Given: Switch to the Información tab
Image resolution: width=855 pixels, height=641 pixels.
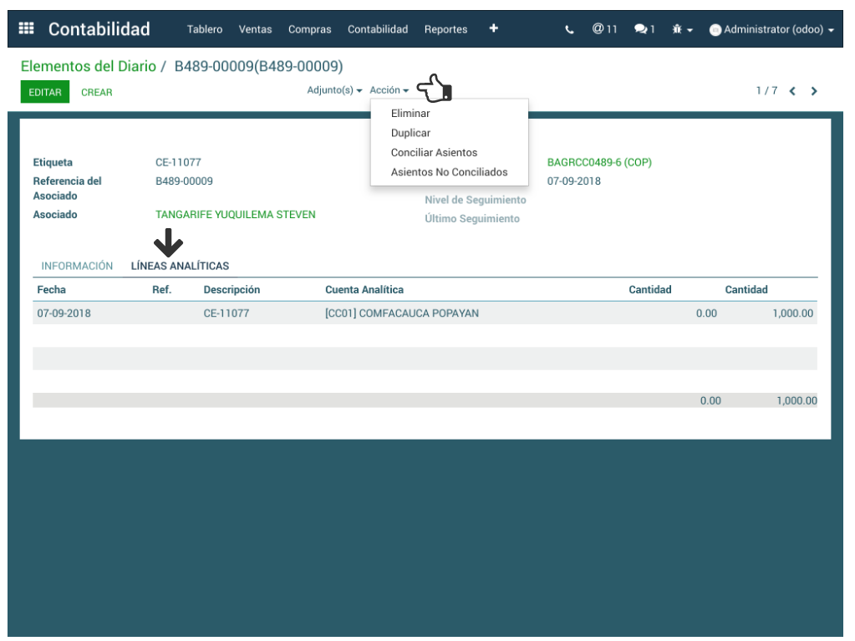Looking at the screenshot, I should pos(77,266).
